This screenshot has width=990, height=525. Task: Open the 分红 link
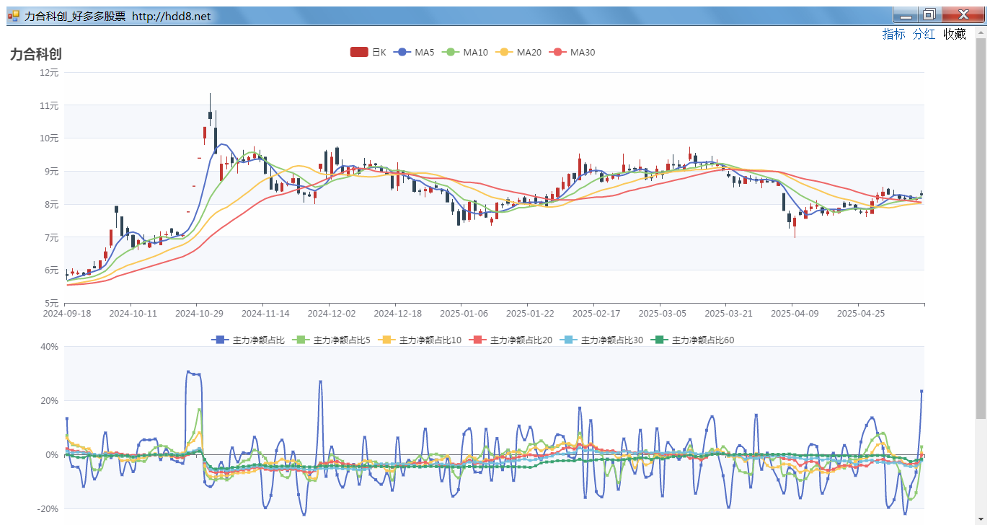pyautogui.click(x=924, y=34)
